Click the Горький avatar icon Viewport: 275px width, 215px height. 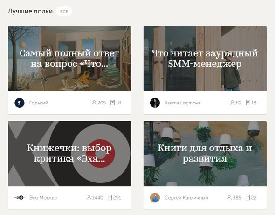point(20,103)
